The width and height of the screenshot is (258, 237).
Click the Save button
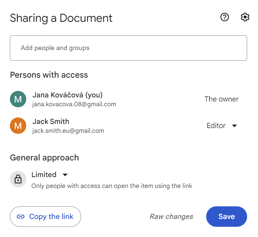pos(227,217)
